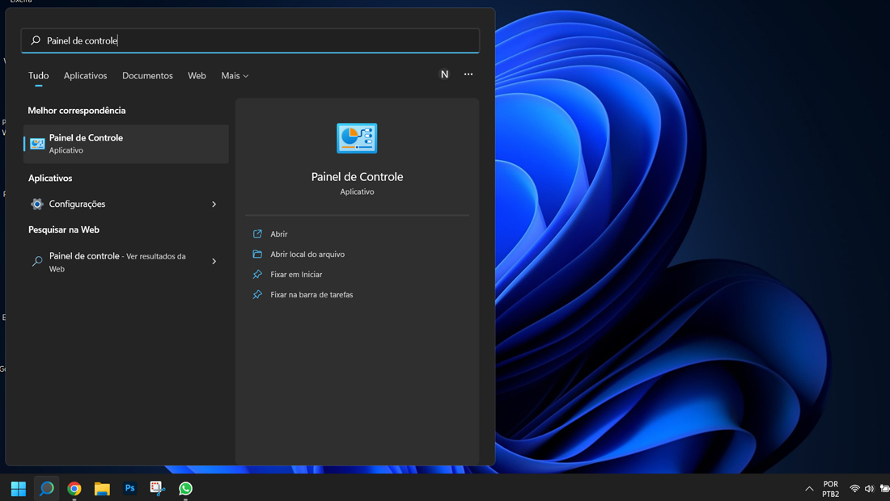The width and height of the screenshot is (890, 501).
Task: Expand the Mais dropdown
Action: click(235, 75)
